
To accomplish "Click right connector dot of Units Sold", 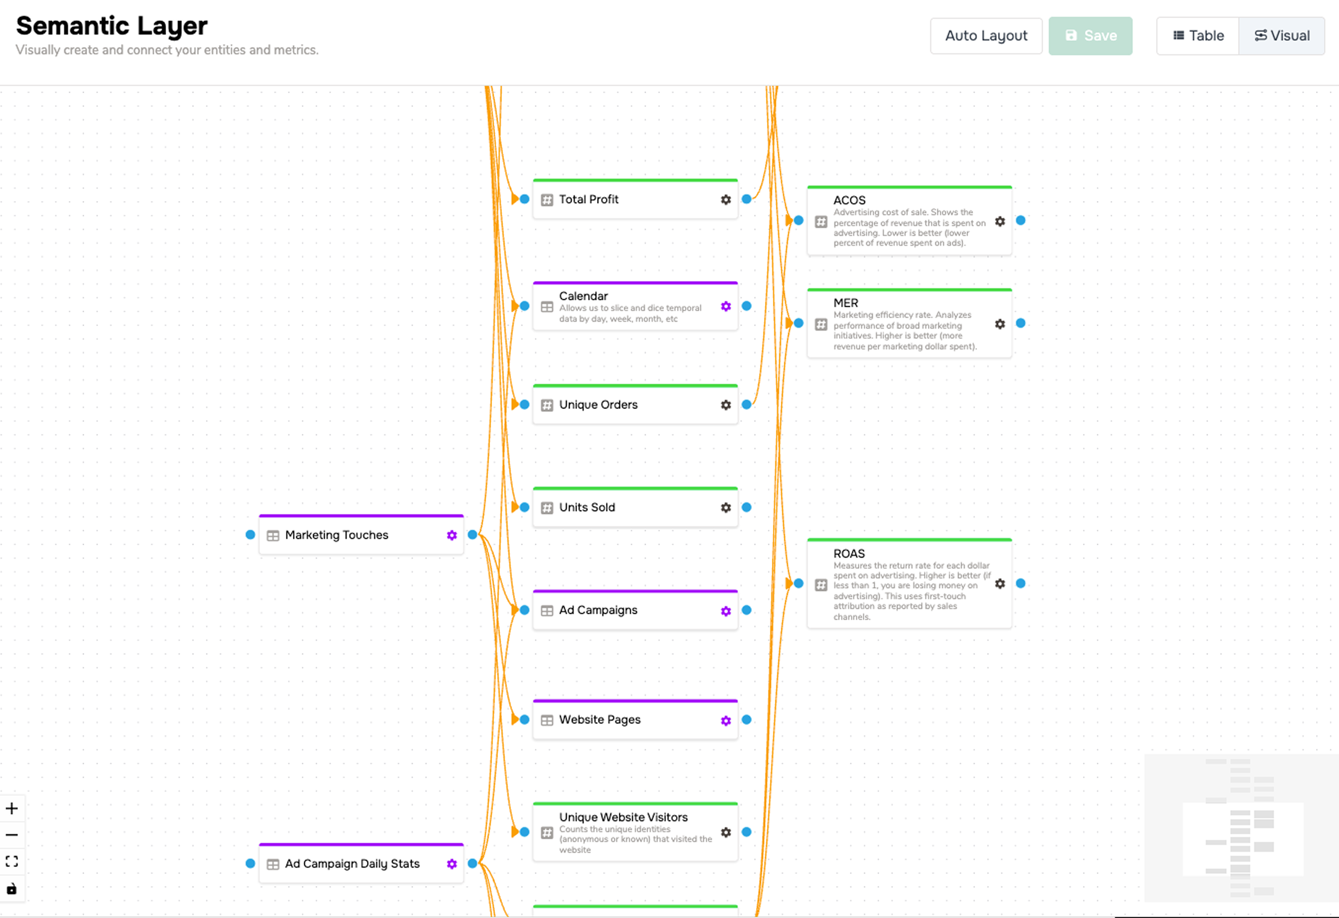I will point(746,507).
